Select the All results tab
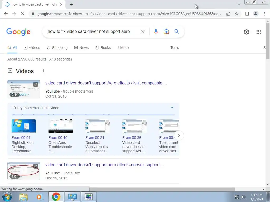Image resolution: width=270 pixels, height=202 pixels. pyautogui.click(x=12, y=48)
